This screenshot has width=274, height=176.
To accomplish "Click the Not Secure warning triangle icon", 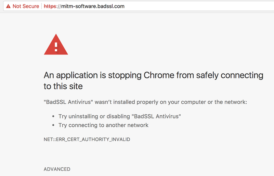I will tap(8, 6).
